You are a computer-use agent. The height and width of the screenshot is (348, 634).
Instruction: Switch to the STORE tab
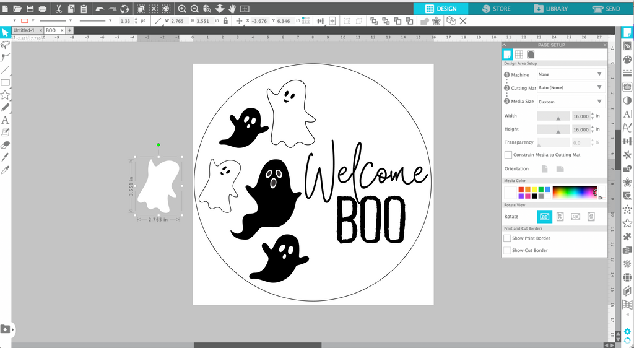point(496,9)
